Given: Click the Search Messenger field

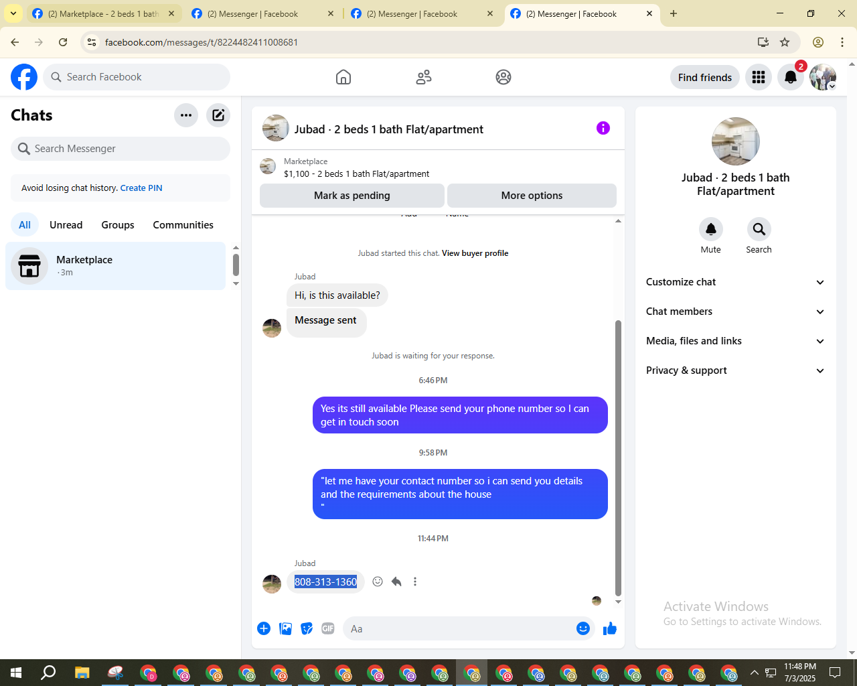Looking at the screenshot, I should click(121, 149).
